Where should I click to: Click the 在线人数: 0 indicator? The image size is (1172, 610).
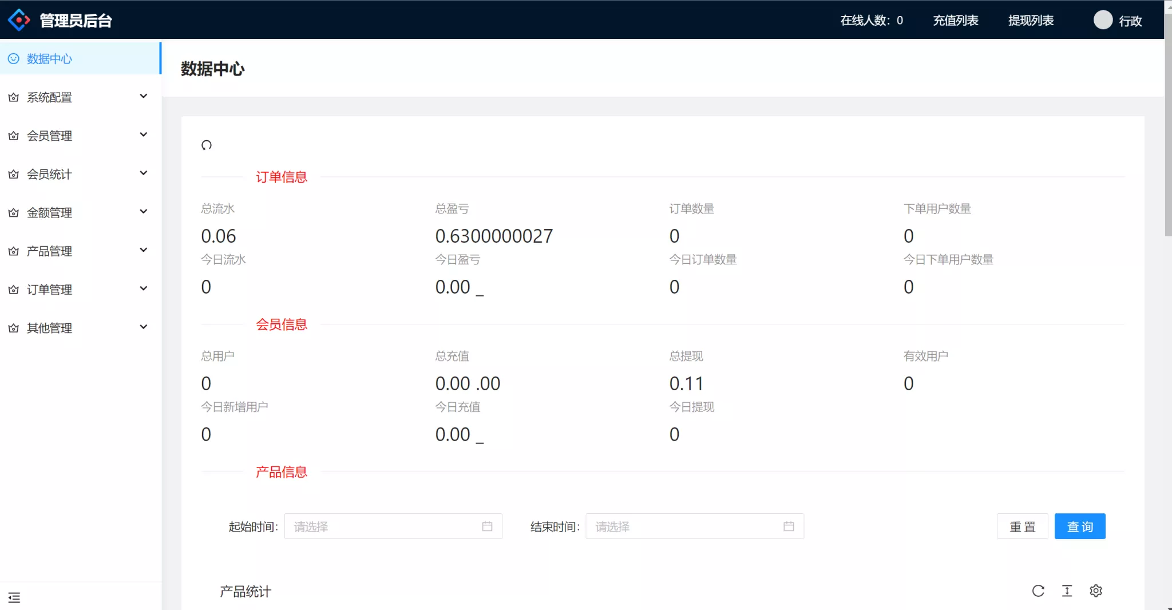[x=872, y=21]
